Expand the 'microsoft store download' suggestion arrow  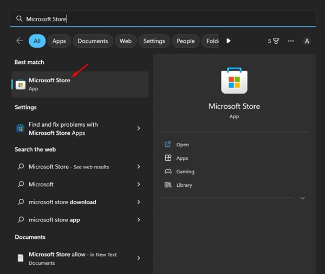coord(139,202)
